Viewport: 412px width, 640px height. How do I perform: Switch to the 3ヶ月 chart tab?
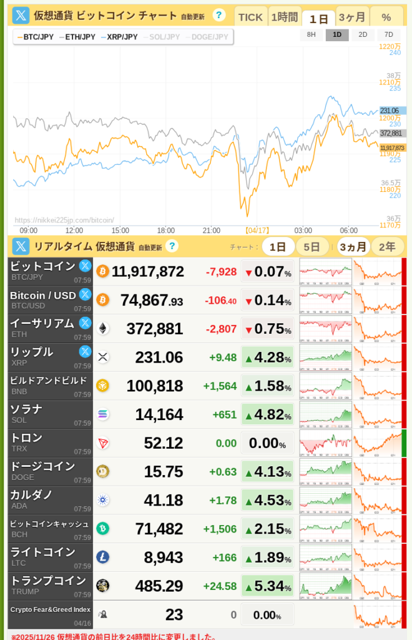click(352, 17)
